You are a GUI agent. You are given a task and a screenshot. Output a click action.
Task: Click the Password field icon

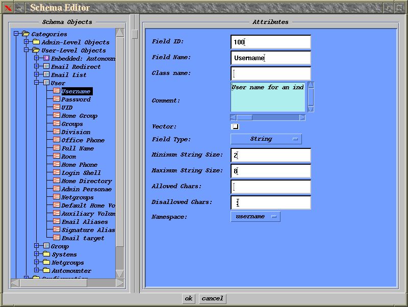coord(57,98)
